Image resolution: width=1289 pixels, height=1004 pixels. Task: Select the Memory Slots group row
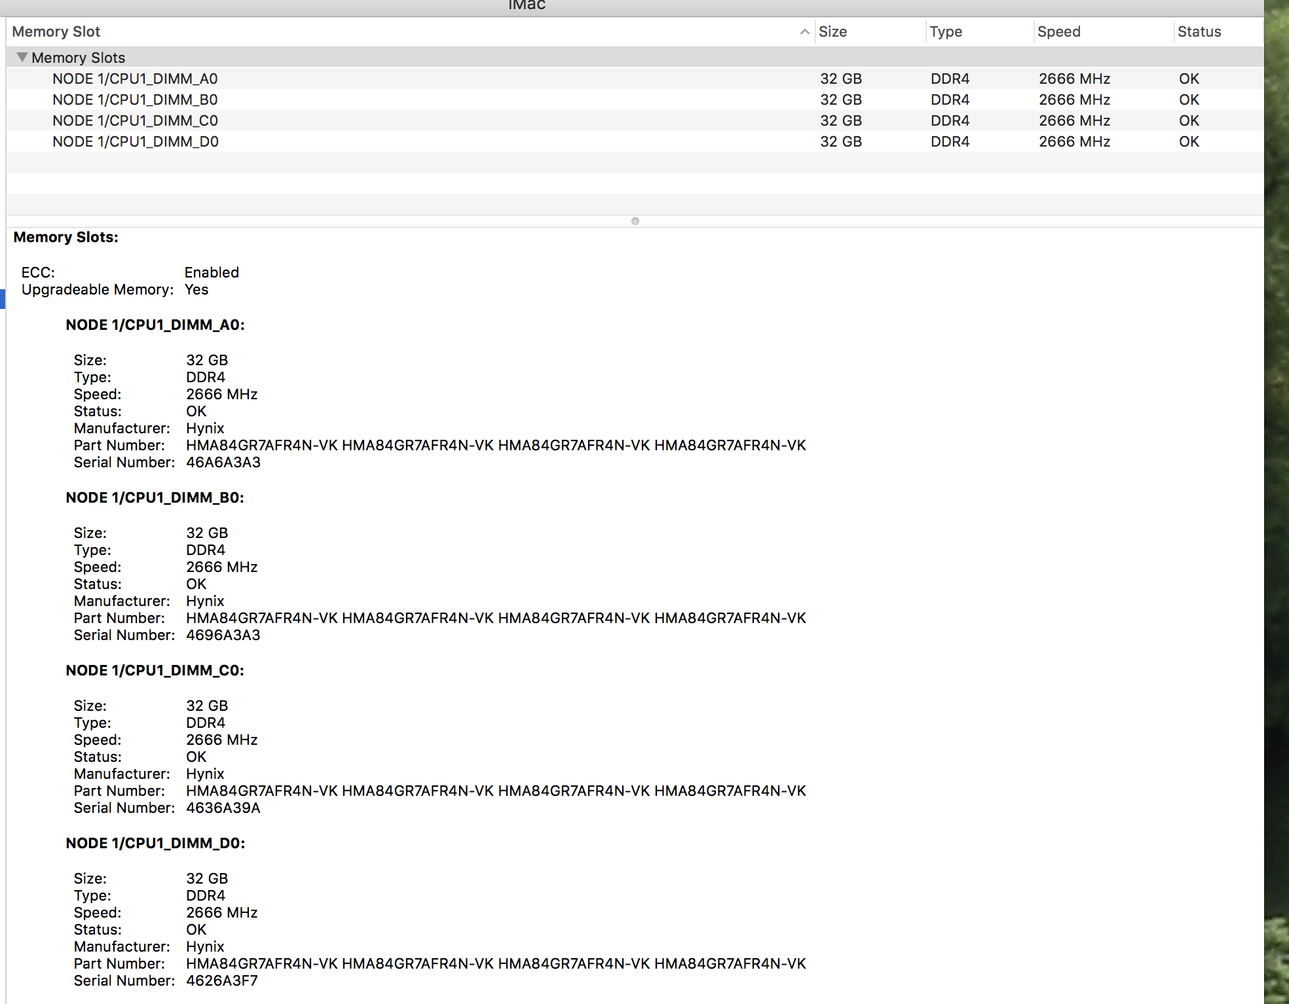(x=635, y=58)
